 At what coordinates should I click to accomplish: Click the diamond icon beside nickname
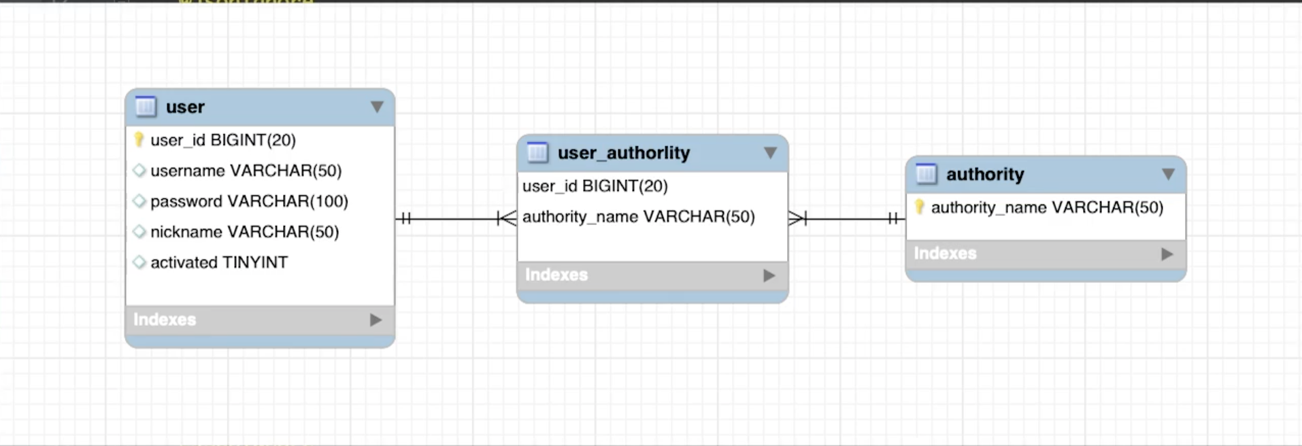(139, 232)
